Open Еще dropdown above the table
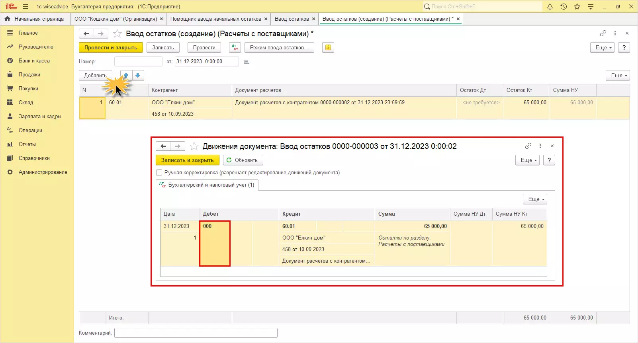 pyautogui.click(x=618, y=75)
